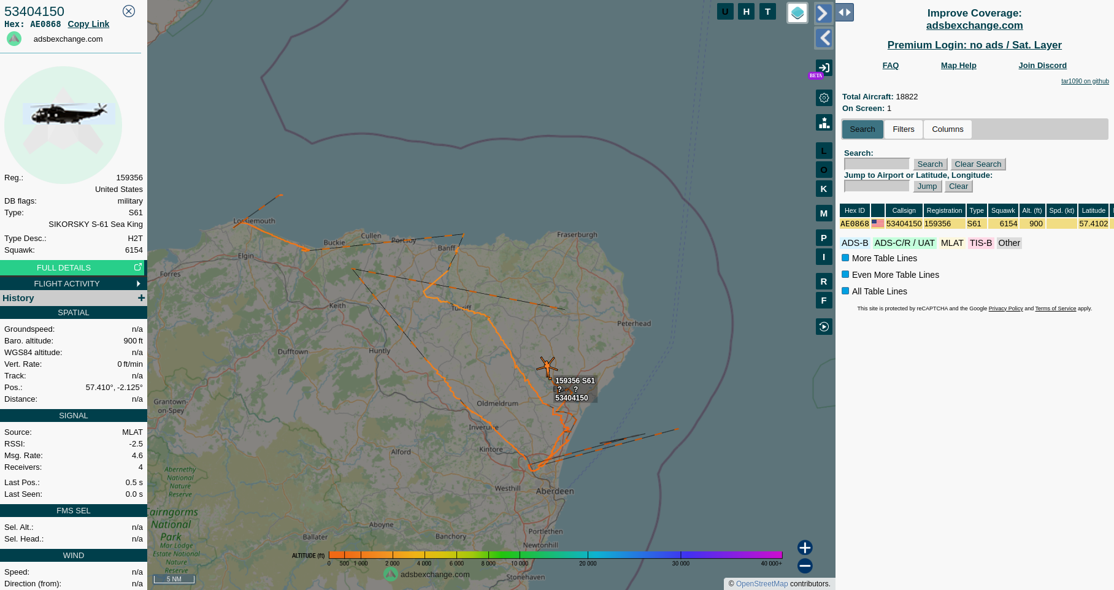Click the Clear button beside Jump
Image resolution: width=1114 pixels, height=590 pixels.
coord(958,186)
